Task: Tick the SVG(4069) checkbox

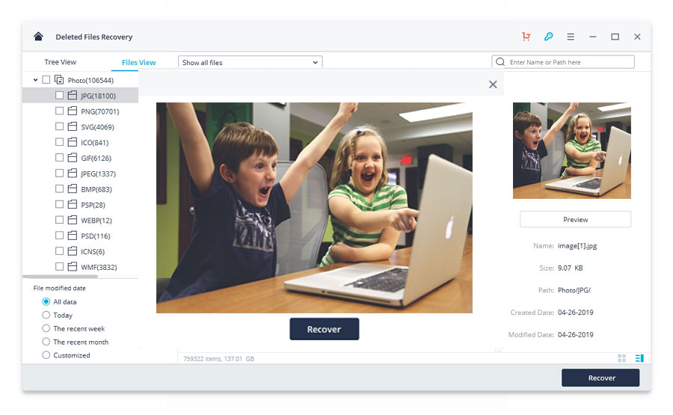Action: (59, 126)
